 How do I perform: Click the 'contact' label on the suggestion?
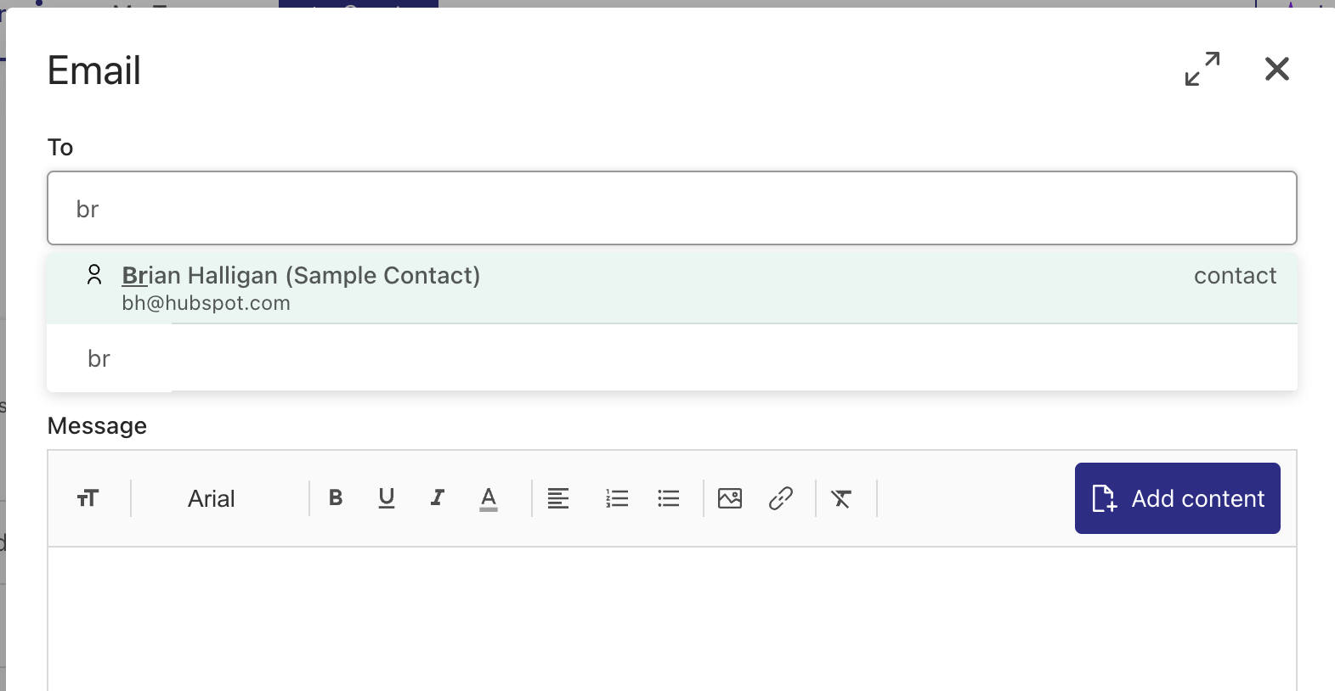1235,275
